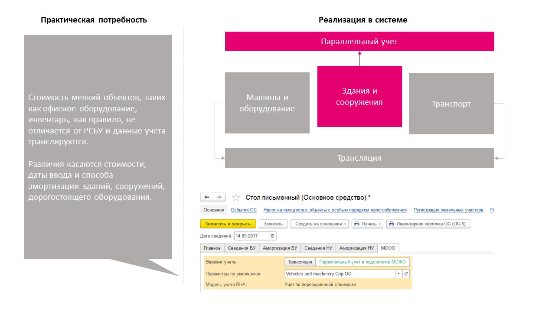
Task: Open the selected Параметры по умолчанию item
Action: click(406, 274)
